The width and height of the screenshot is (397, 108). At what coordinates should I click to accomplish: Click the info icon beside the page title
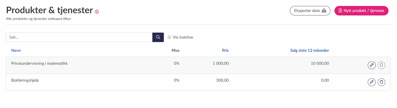point(97,12)
